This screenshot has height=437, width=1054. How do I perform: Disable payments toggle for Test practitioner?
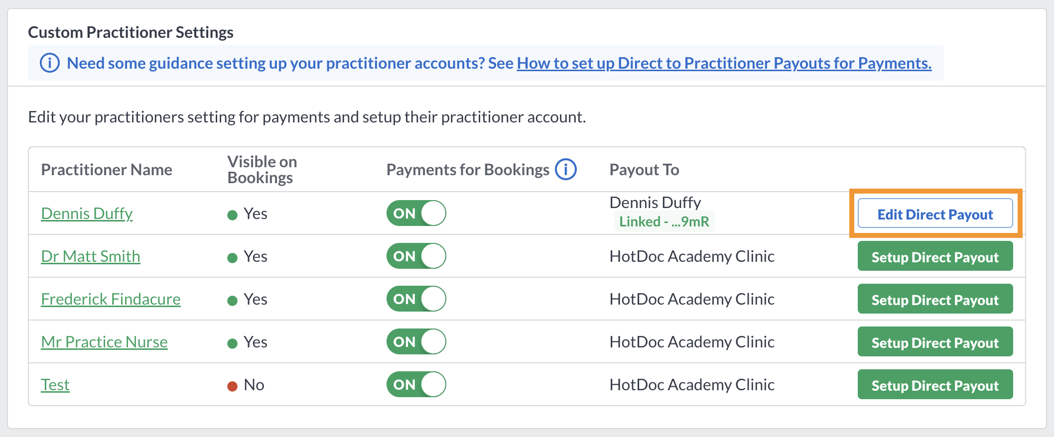(x=416, y=384)
